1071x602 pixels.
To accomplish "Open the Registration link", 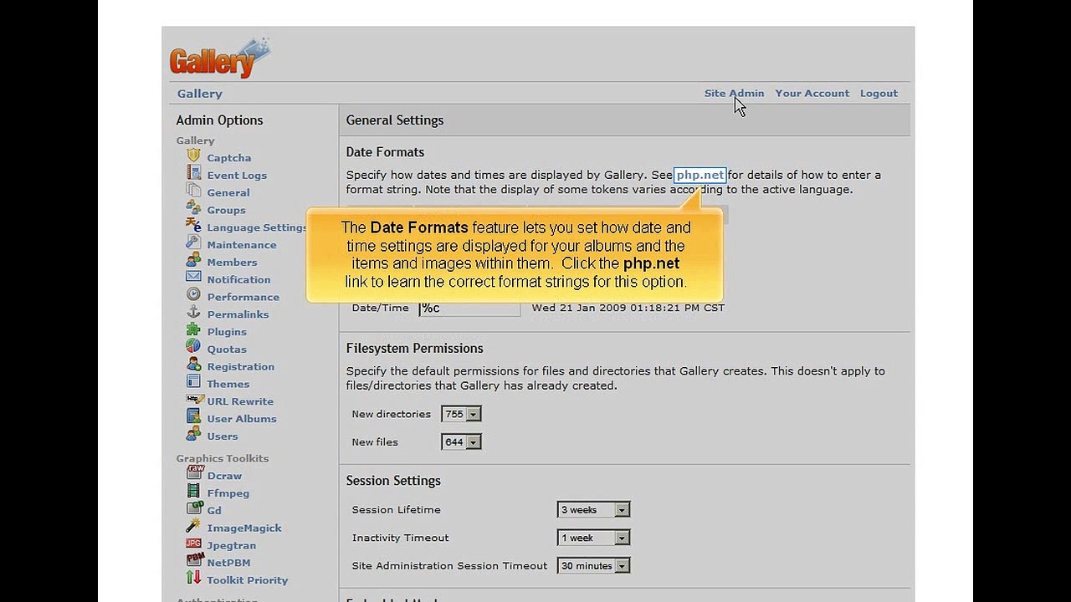I will (241, 367).
